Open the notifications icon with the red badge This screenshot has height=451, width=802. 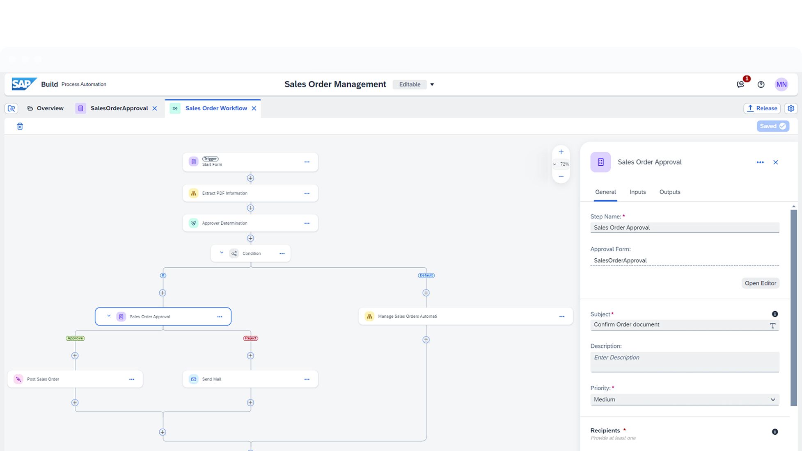click(x=740, y=84)
